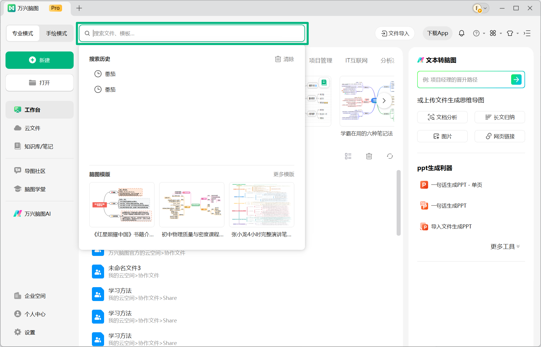Submit text-to-mindmap with green arrow
Image resolution: width=541 pixels, height=347 pixels.
click(516, 80)
